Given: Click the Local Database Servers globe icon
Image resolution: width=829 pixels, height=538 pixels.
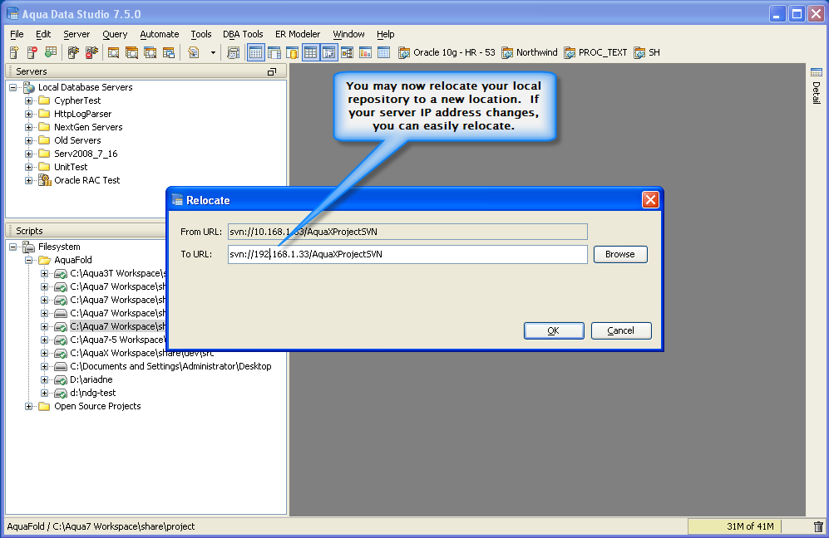Looking at the screenshot, I should tap(29, 87).
